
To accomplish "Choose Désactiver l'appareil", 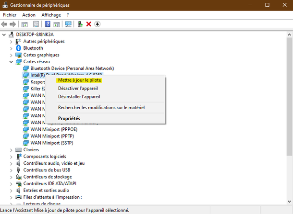I will [78, 88].
